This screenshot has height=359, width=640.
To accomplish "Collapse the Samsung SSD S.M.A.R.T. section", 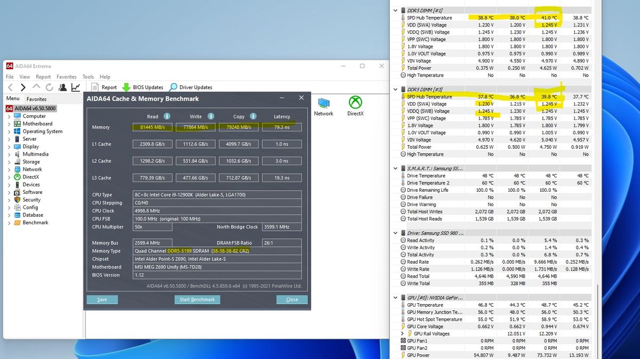I will pyautogui.click(x=395, y=168).
